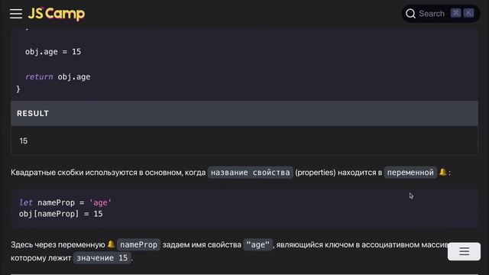The image size is (489, 275).
Task: Go to JS Camp home logo
Action: click(56, 14)
